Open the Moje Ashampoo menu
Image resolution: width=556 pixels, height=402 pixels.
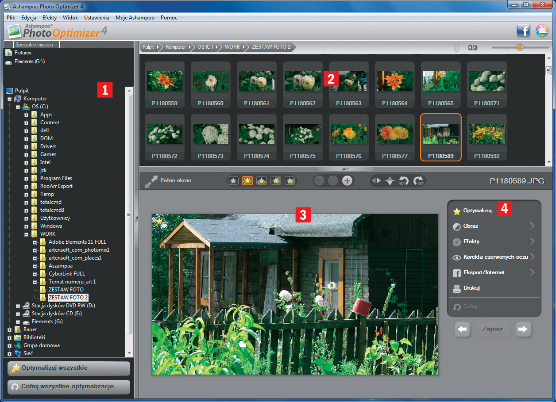pos(135,18)
